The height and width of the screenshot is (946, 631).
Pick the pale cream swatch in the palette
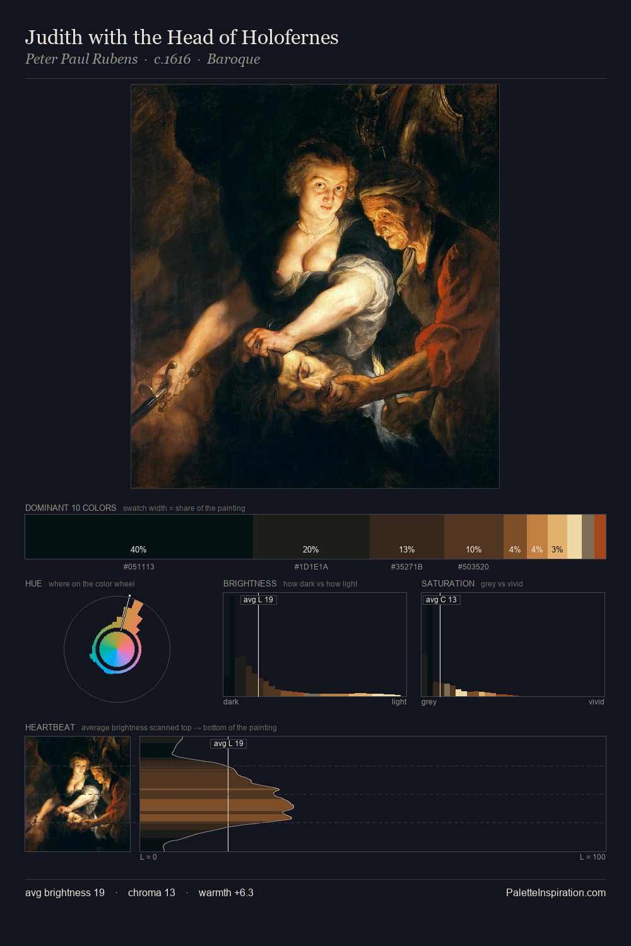coord(574,537)
